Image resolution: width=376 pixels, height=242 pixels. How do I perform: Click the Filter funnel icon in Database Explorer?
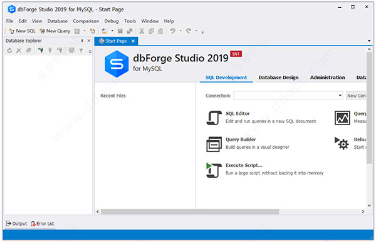pos(81,51)
